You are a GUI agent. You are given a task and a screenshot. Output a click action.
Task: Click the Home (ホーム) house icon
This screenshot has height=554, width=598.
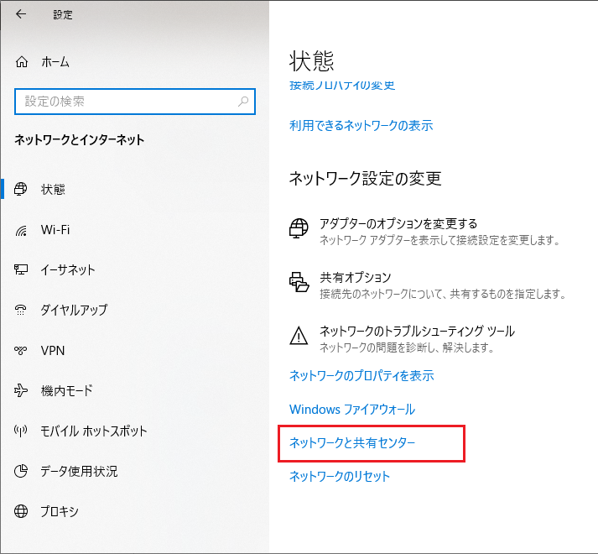23,62
